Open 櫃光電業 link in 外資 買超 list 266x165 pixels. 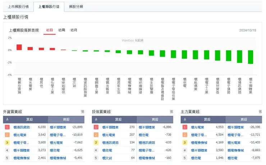[20, 135]
